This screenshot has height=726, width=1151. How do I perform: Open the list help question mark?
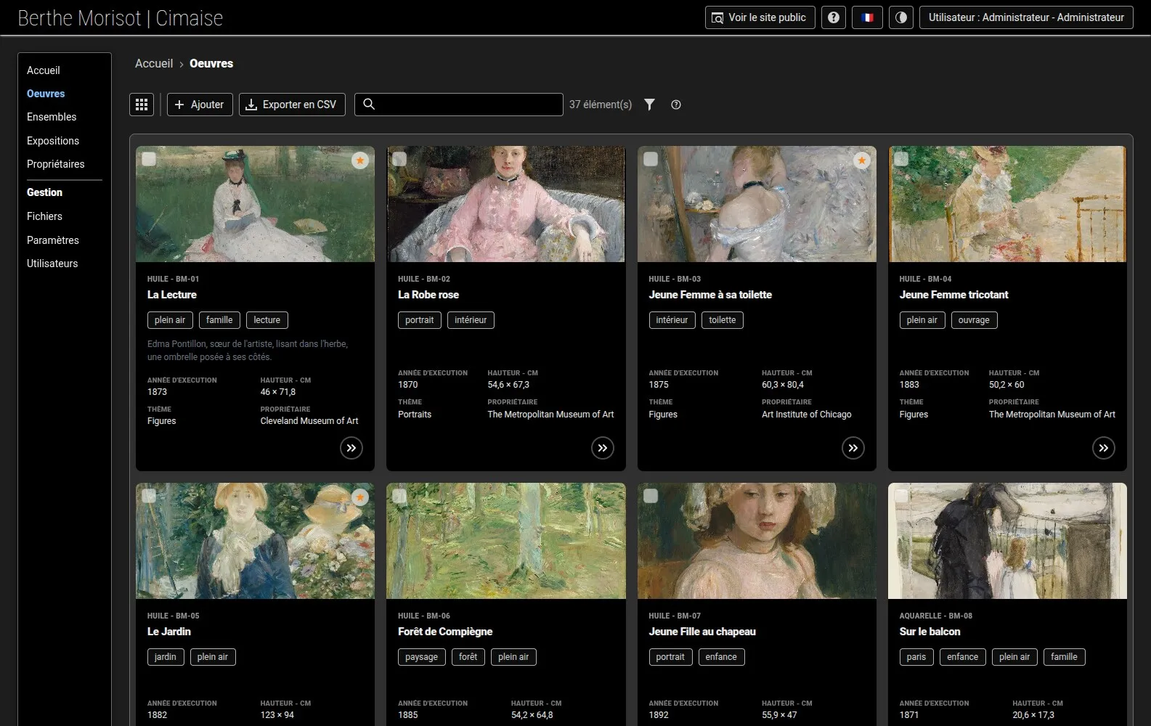click(676, 105)
